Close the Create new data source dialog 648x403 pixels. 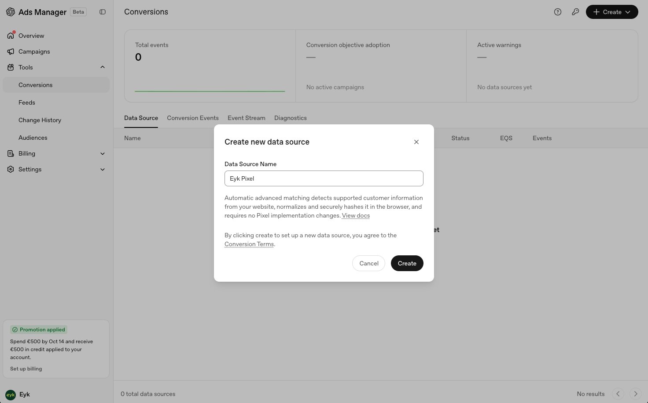point(416,142)
